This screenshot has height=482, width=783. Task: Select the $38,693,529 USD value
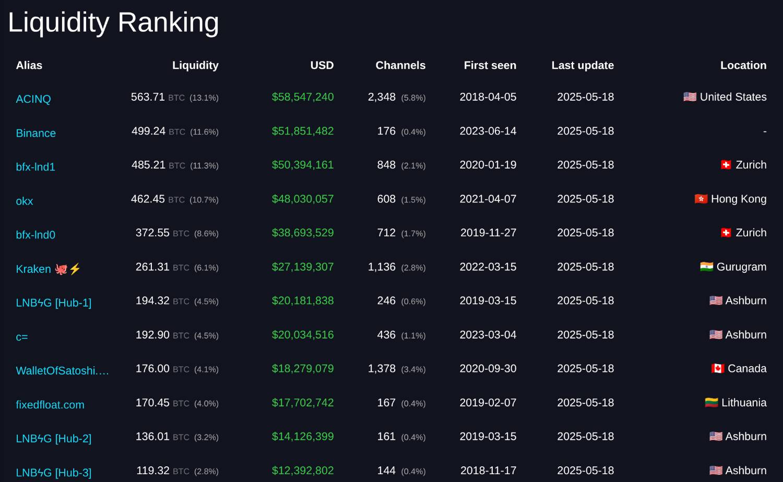[303, 233]
